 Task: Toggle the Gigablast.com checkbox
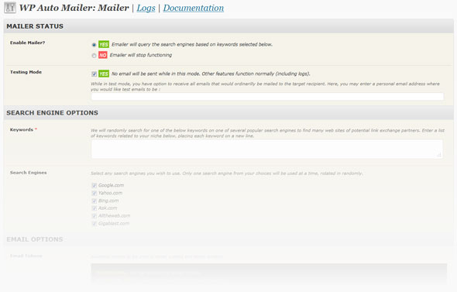94,224
